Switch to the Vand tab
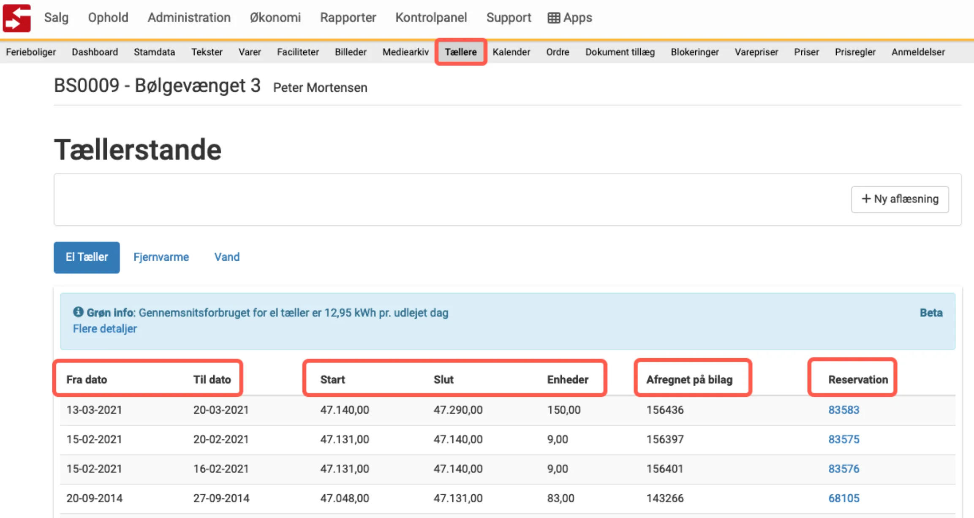Image resolution: width=974 pixels, height=518 pixels. click(227, 257)
